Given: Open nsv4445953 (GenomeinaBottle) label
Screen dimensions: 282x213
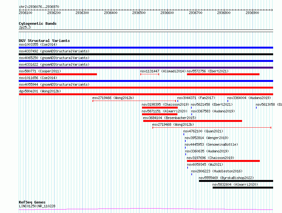Looking at the screenshot, I should click(211, 144).
